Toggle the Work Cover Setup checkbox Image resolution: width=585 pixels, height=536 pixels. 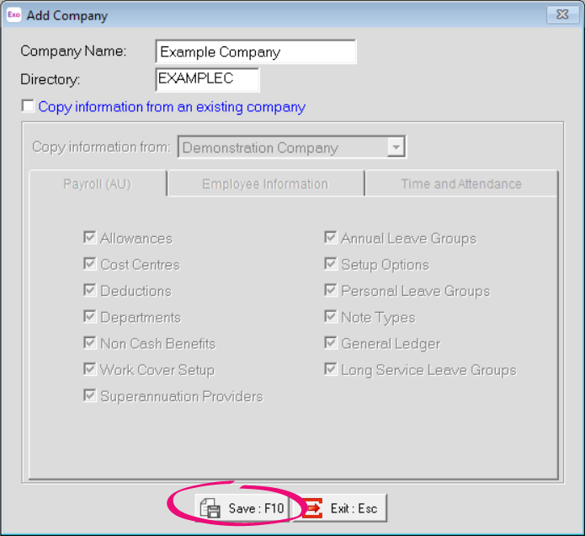pyautogui.click(x=89, y=369)
